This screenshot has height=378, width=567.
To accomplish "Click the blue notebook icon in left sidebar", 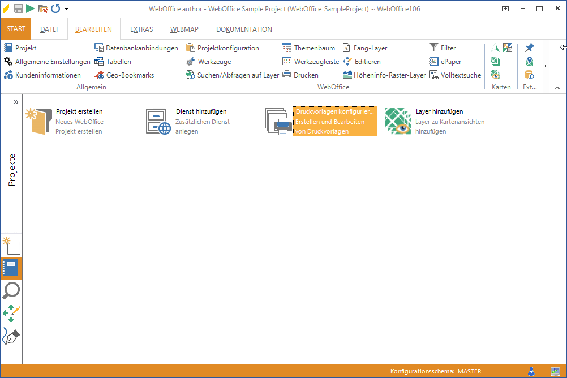I will click(11, 268).
